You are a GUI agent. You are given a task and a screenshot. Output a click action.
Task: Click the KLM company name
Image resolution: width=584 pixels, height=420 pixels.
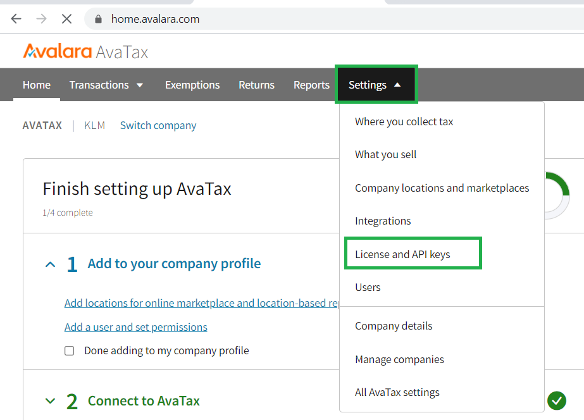click(95, 125)
